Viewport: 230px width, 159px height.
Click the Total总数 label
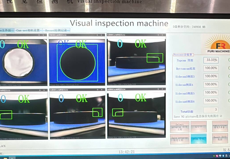[187, 112]
